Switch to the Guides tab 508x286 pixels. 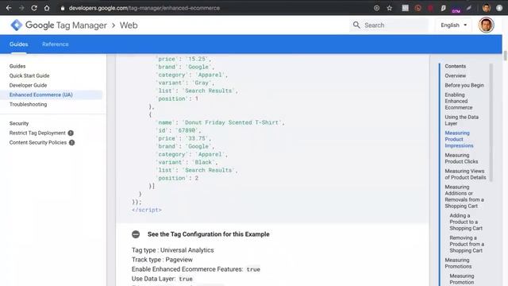(18, 44)
